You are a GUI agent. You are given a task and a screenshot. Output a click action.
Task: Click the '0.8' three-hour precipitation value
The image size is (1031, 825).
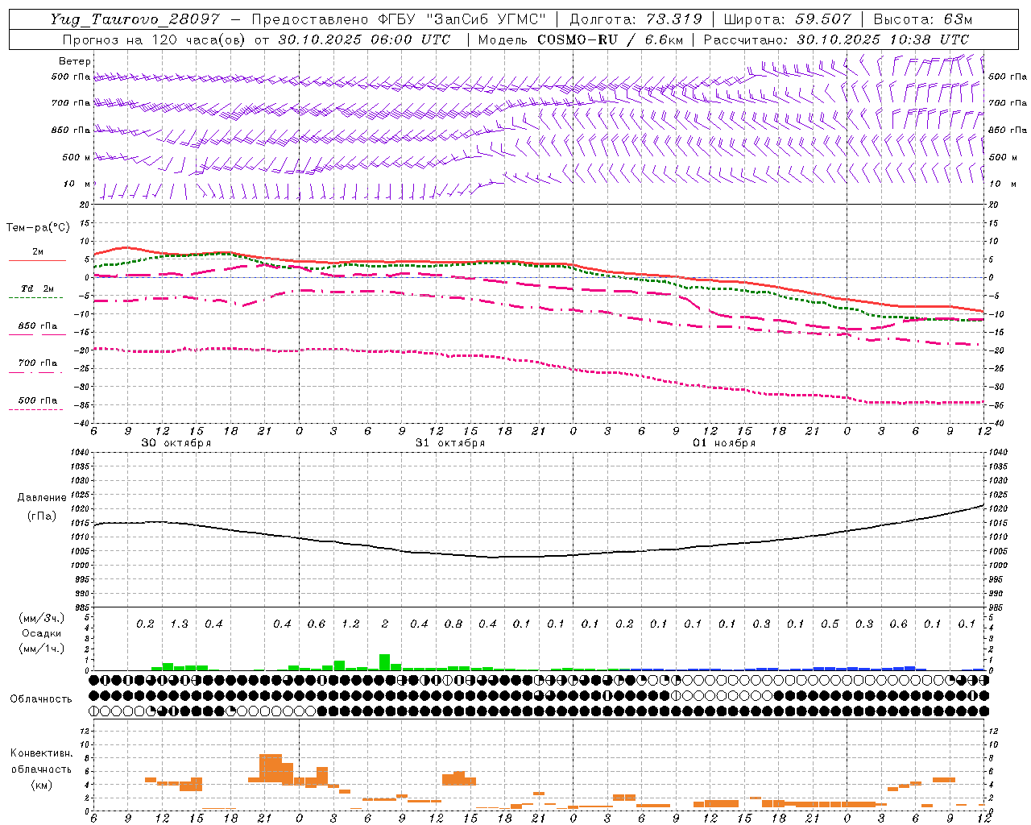(453, 624)
